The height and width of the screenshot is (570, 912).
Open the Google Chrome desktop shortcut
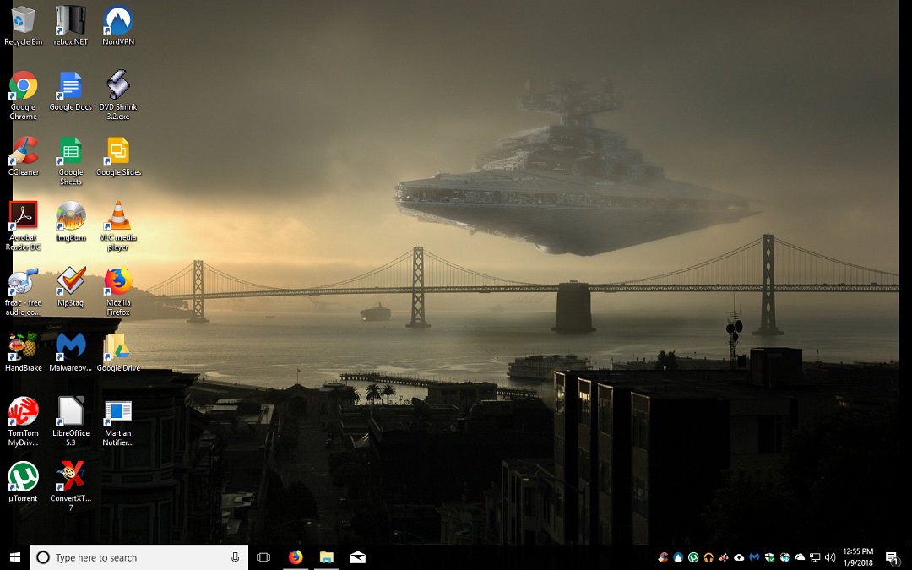(24, 86)
